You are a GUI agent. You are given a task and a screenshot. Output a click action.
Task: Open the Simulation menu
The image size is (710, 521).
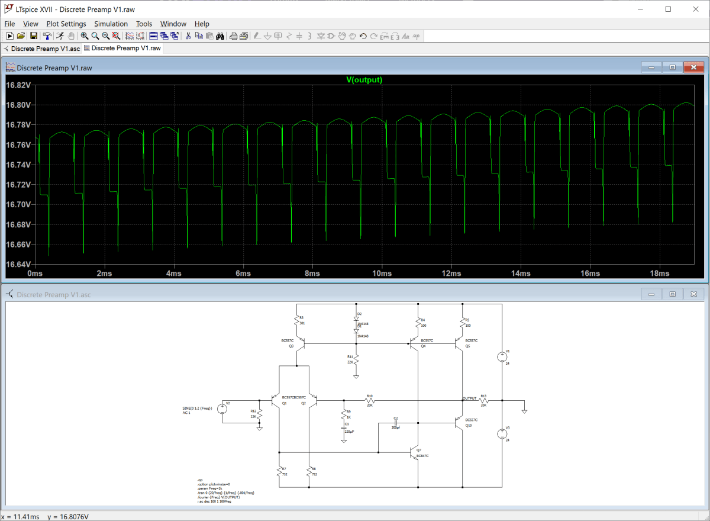[111, 24]
